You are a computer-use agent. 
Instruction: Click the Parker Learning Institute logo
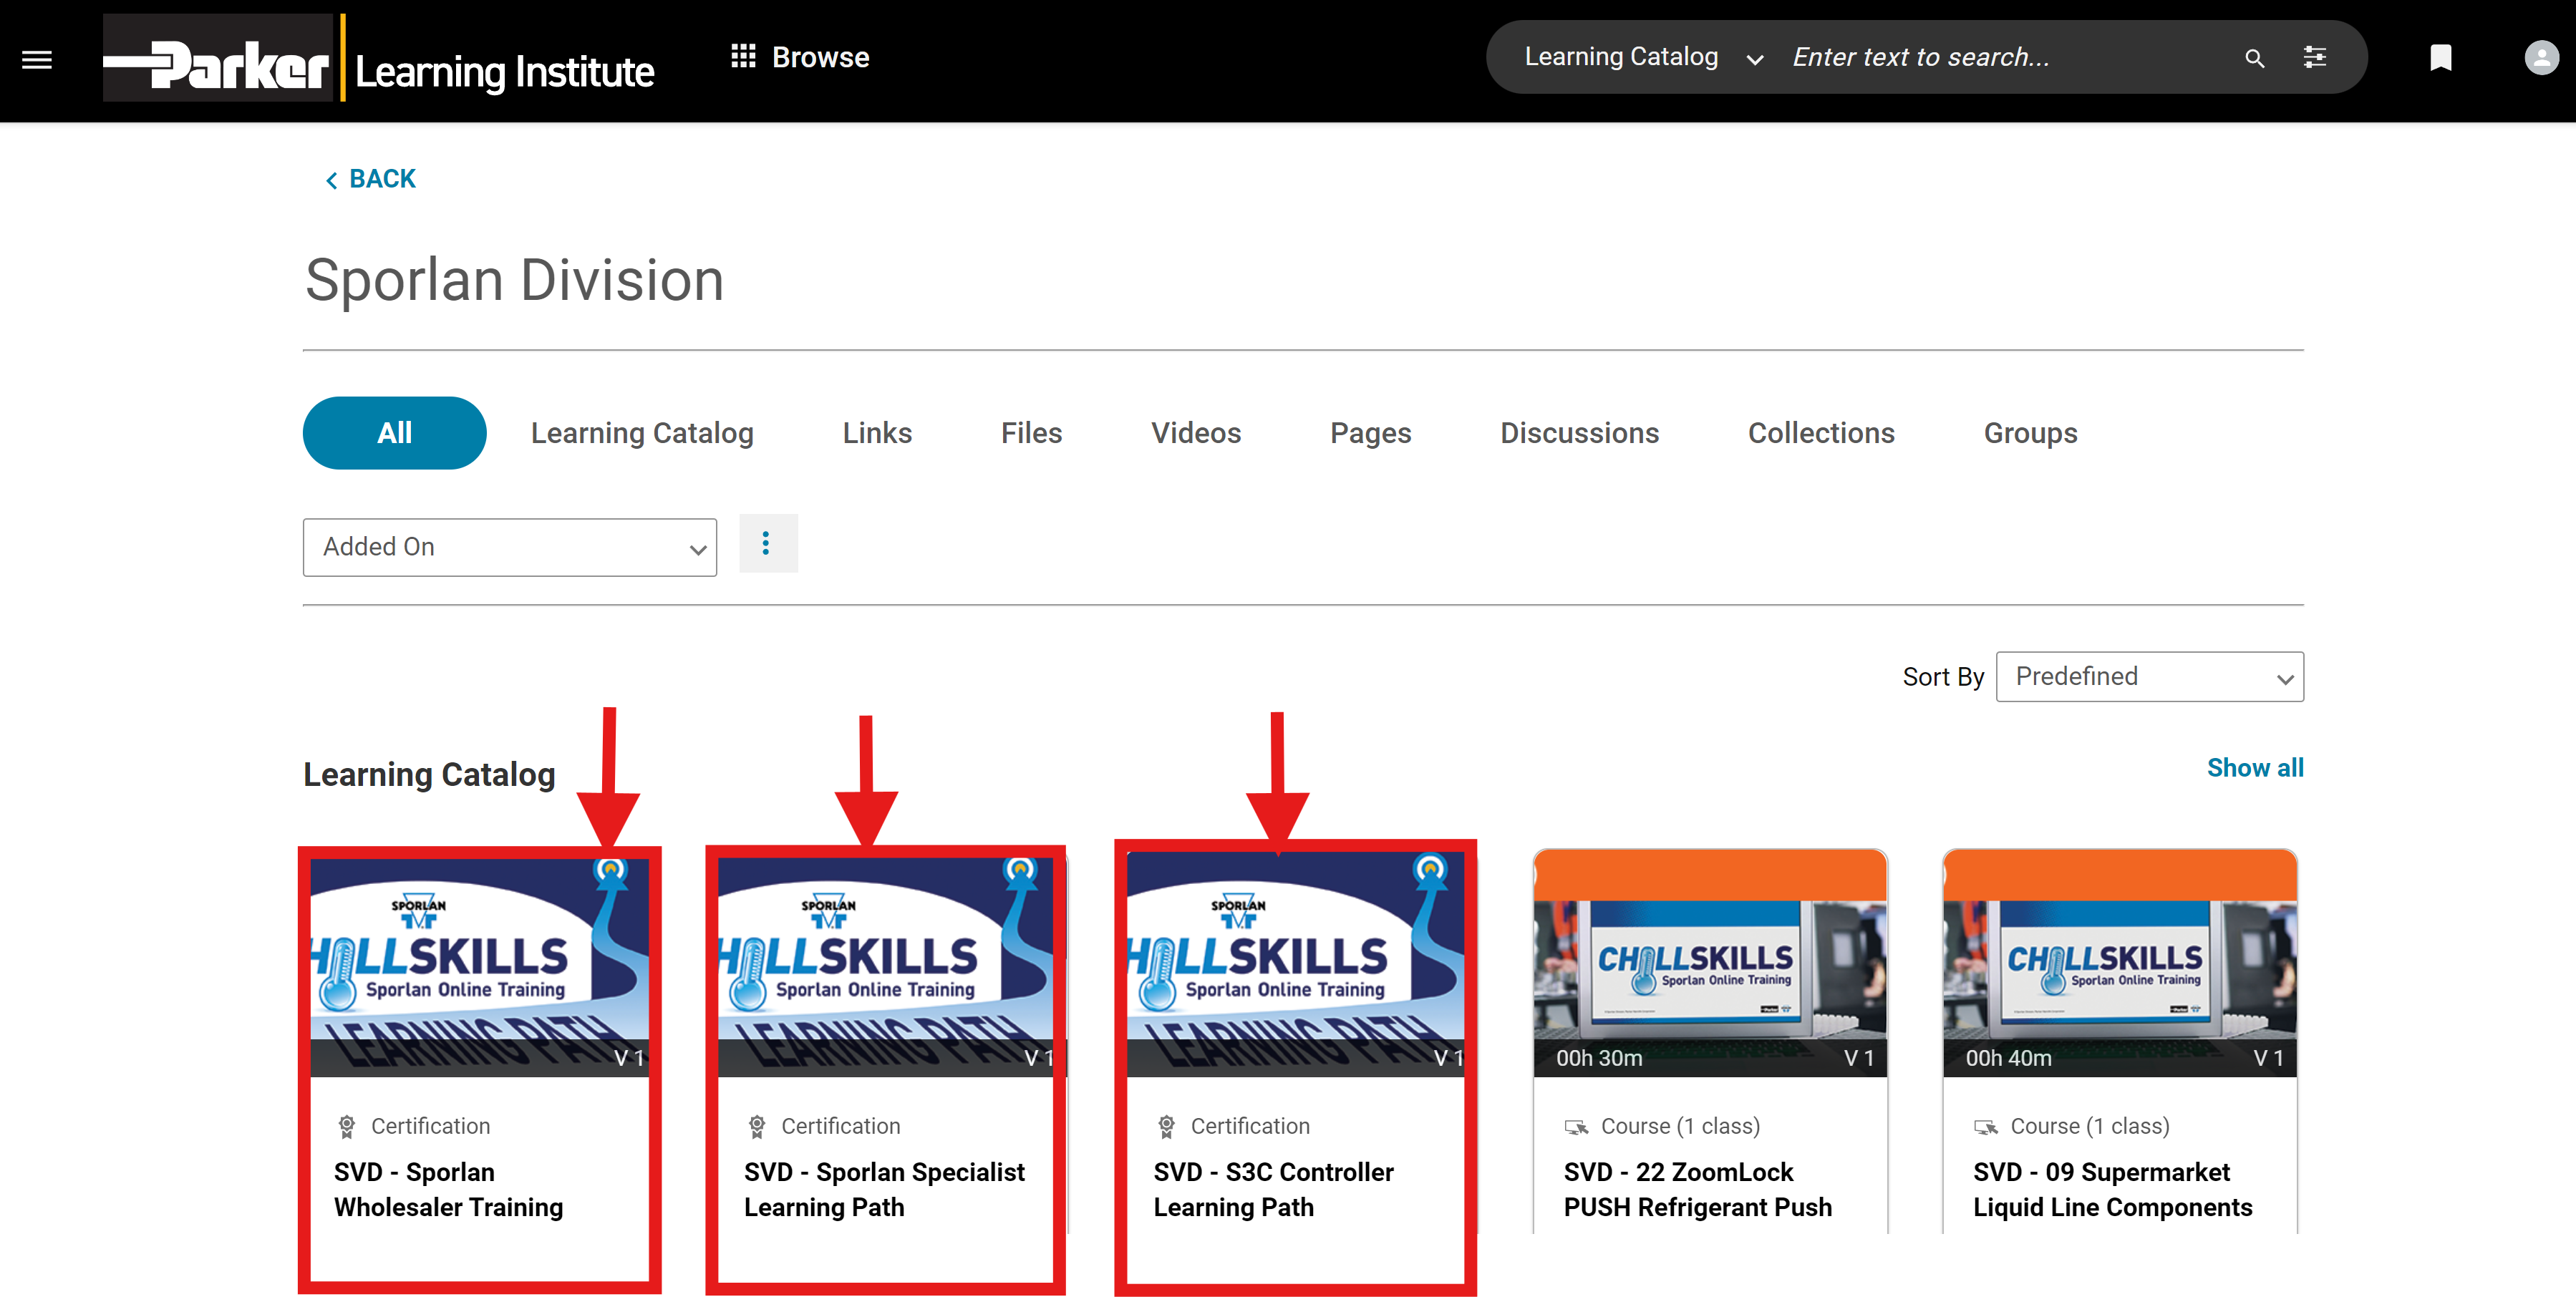[x=379, y=58]
